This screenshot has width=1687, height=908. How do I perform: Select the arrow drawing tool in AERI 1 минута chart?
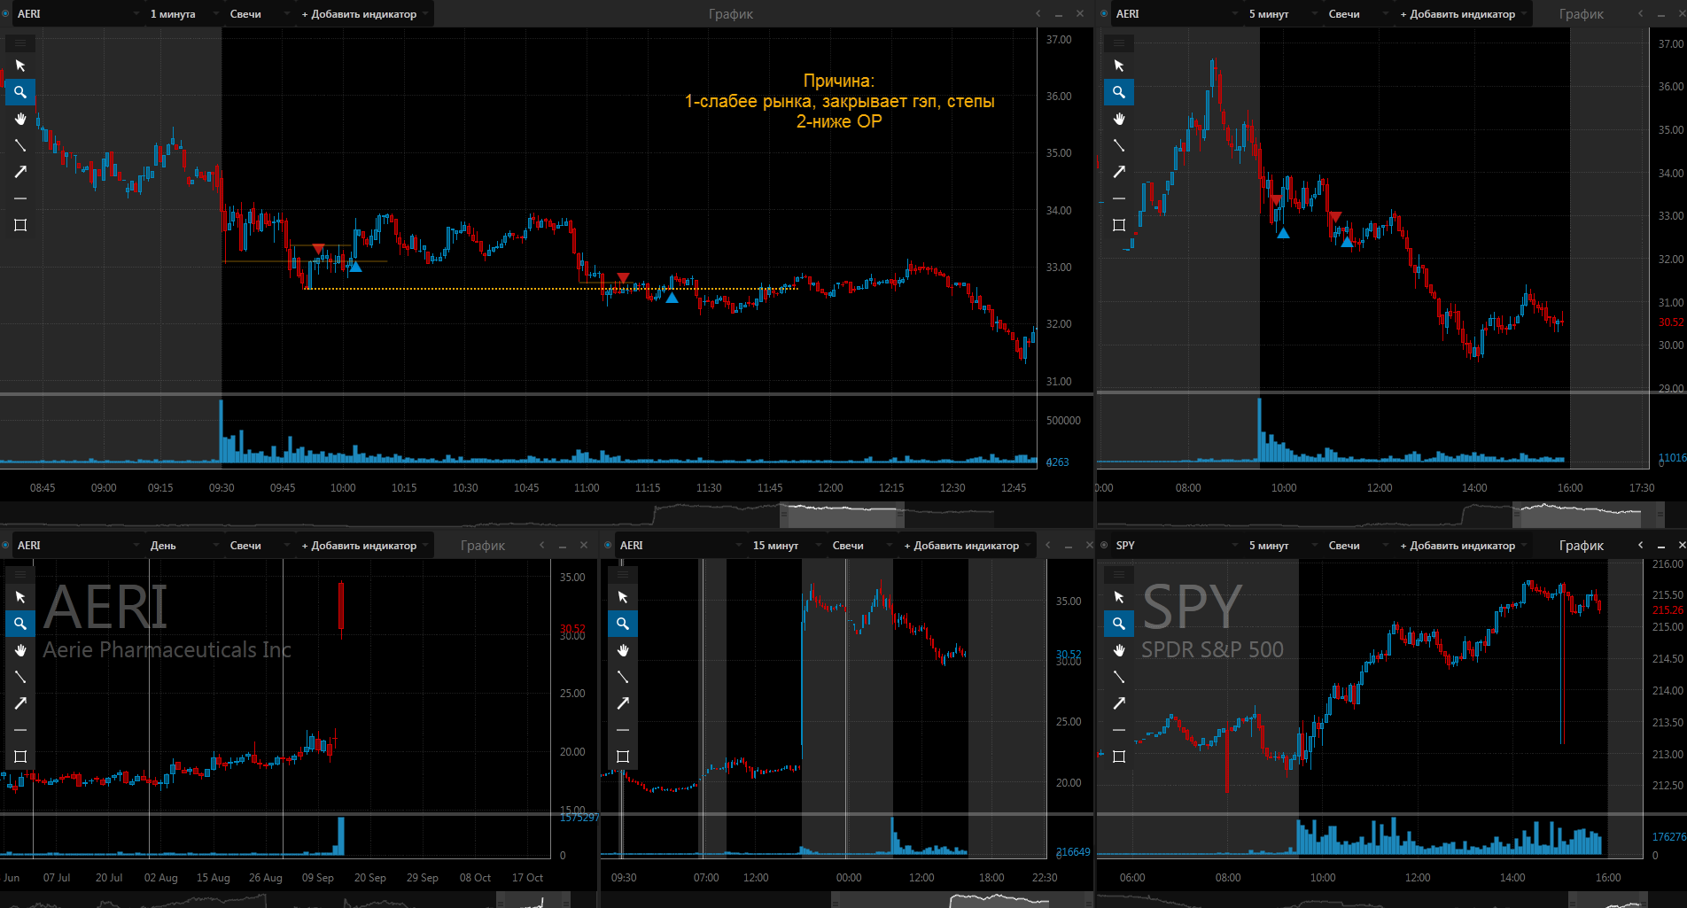20,172
